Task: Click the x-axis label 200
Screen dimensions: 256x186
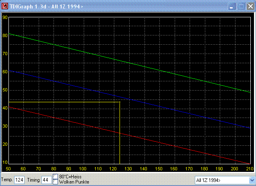Action: pyautogui.click(x=234, y=169)
